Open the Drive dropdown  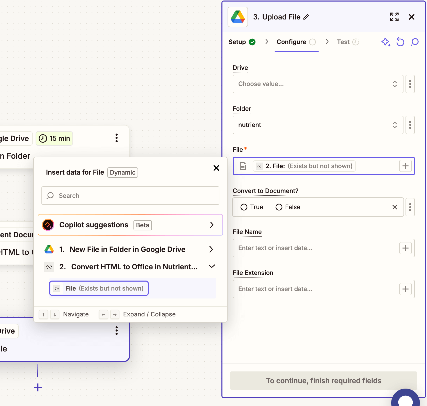pos(318,84)
